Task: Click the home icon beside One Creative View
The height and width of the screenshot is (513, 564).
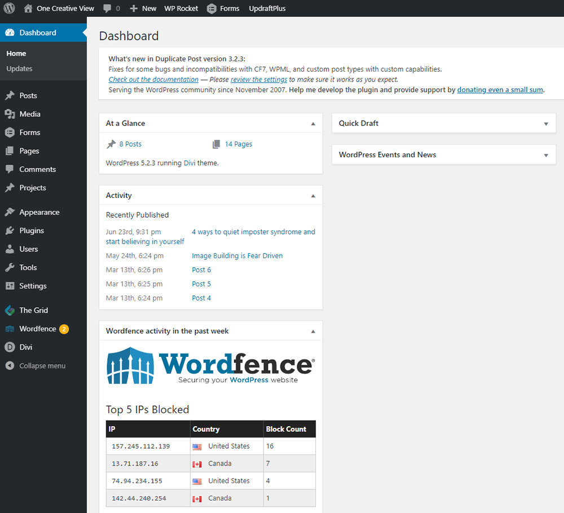Action: coord(28,8)
